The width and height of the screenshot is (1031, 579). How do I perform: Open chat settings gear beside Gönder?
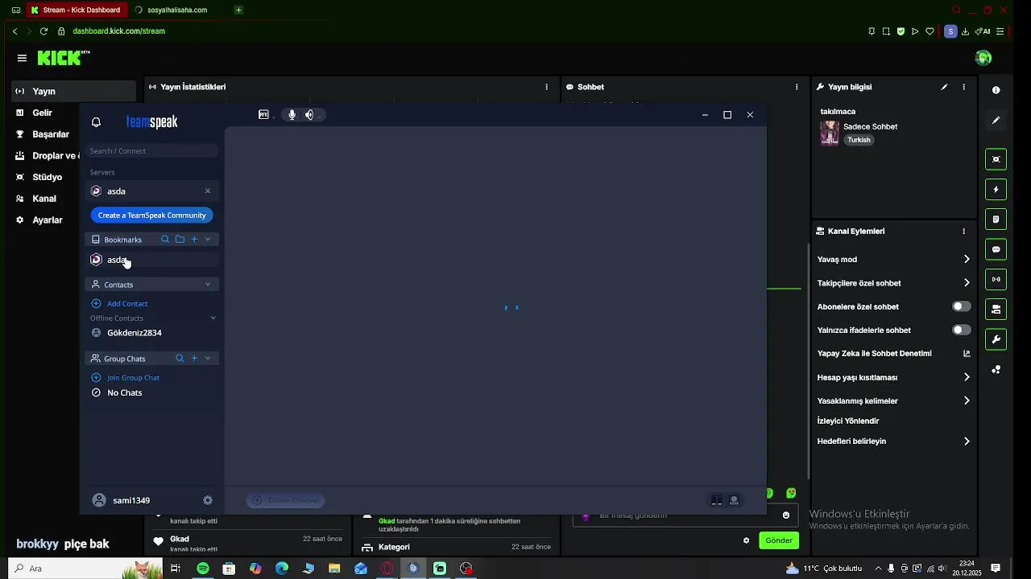[x=746, y=540]
